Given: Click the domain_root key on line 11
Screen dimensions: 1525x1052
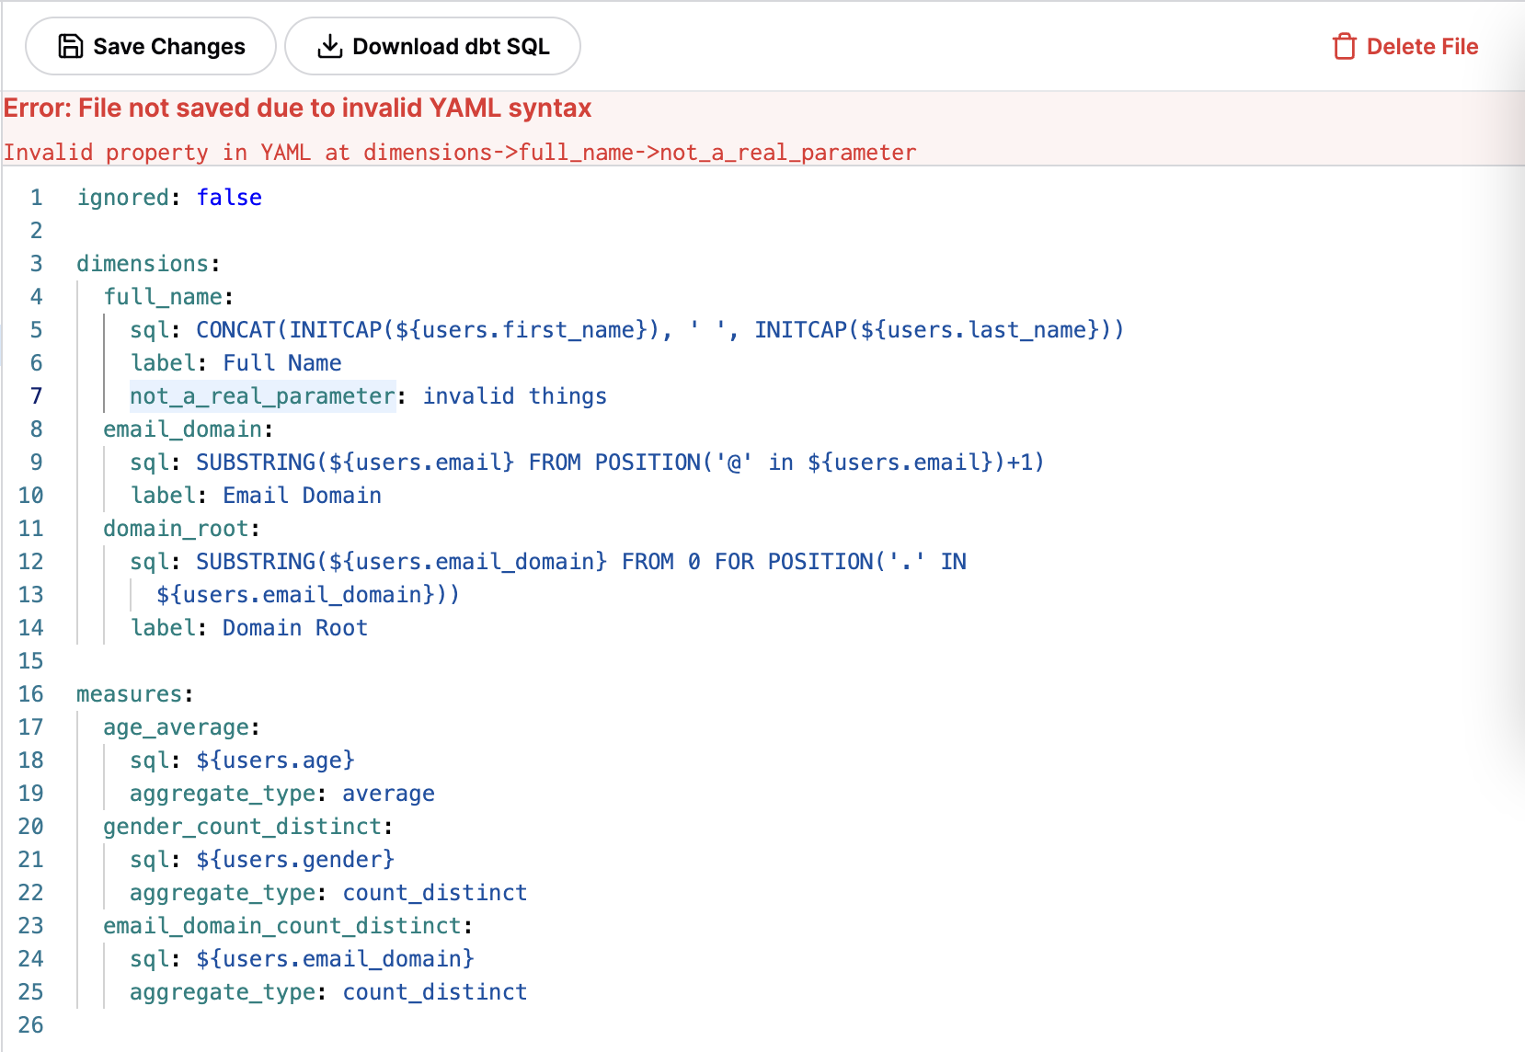Looking at the screenshot, I should (176, 529).
